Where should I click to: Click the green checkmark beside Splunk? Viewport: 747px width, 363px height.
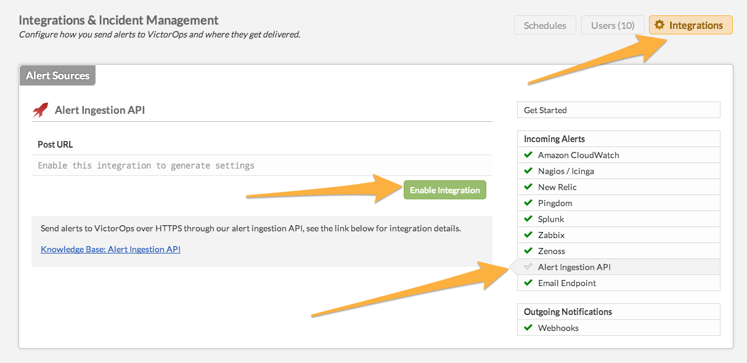(528, 218)
